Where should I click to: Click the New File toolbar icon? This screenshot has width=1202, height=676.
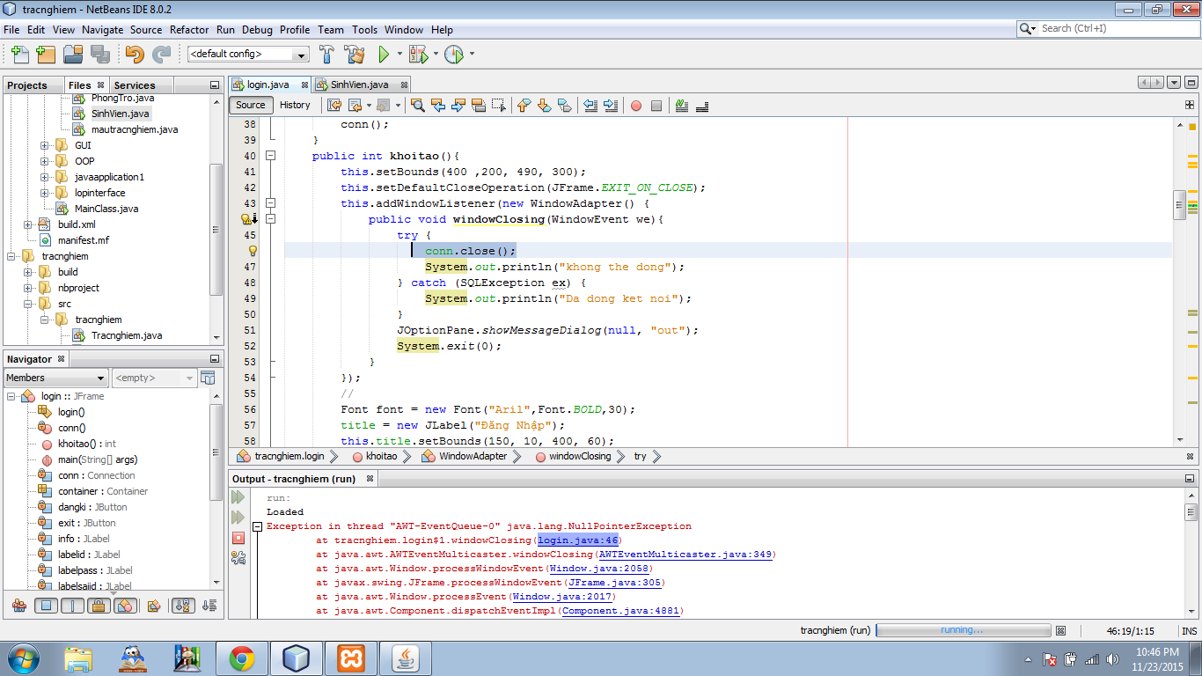click(19, 55)
